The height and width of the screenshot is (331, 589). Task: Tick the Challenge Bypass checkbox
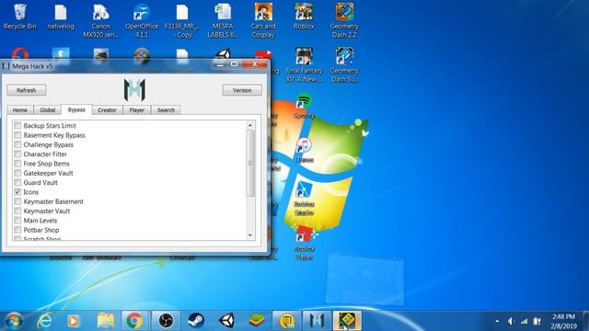(x=17, y=144)
